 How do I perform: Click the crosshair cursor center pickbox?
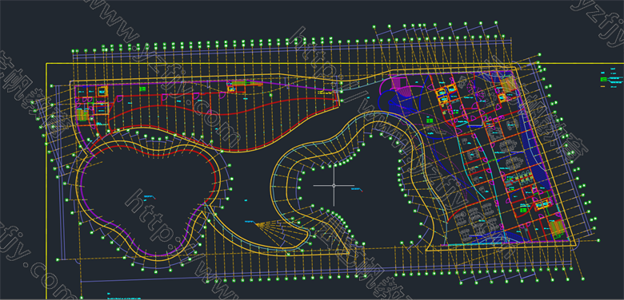coord(334,185)
